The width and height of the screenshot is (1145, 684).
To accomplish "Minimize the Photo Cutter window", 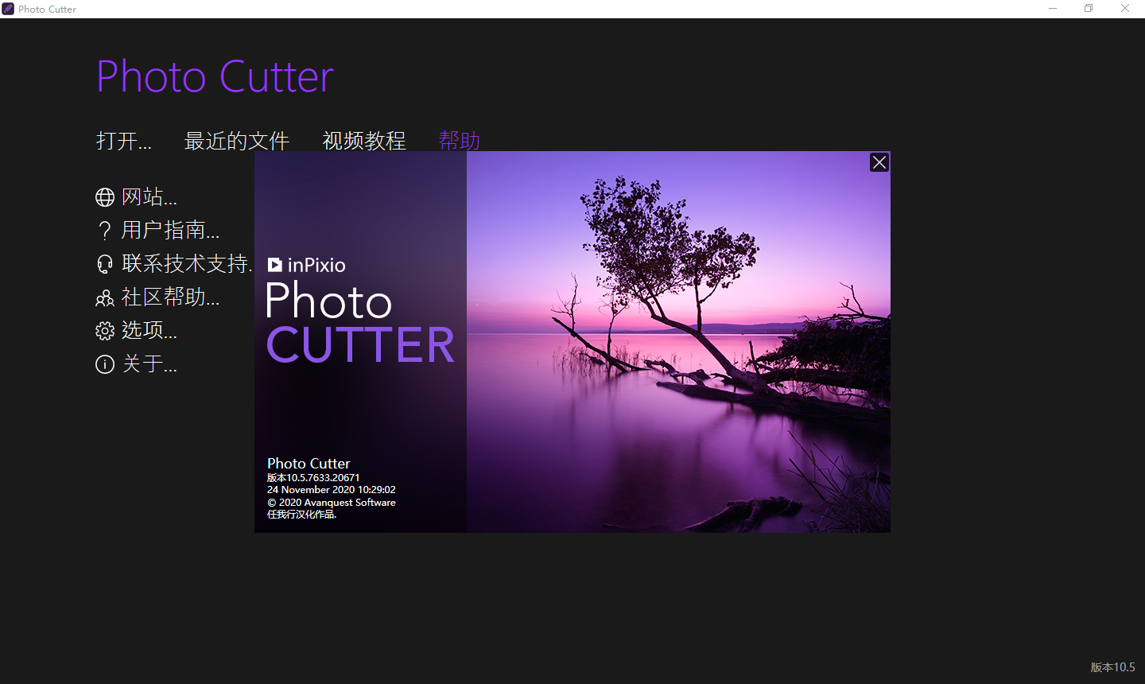I will tap(1053, 9).
